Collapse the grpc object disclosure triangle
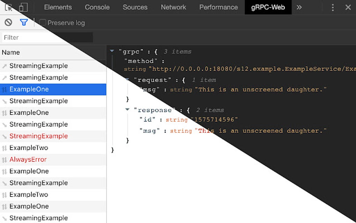Viewport: 356px width, 223px height. (x=112, y=51)
